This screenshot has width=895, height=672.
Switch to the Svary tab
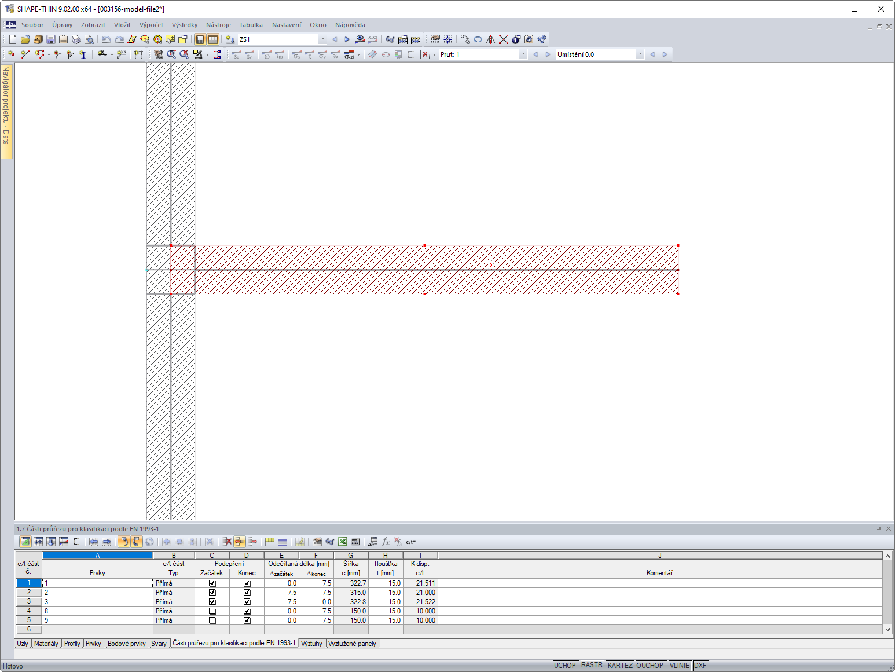click(159, 644)
